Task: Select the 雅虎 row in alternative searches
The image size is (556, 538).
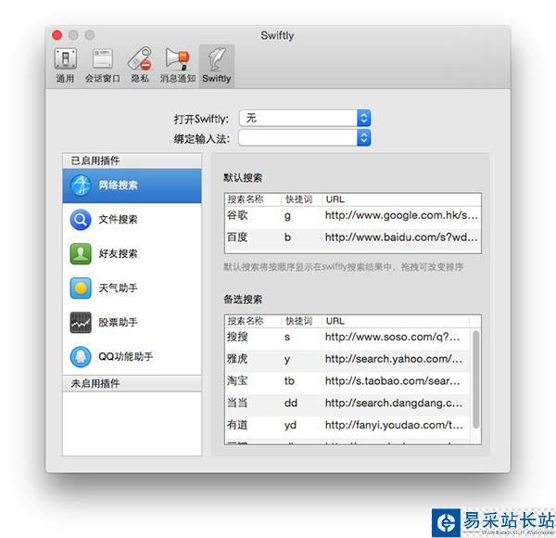Action: [x=347, y=359]
